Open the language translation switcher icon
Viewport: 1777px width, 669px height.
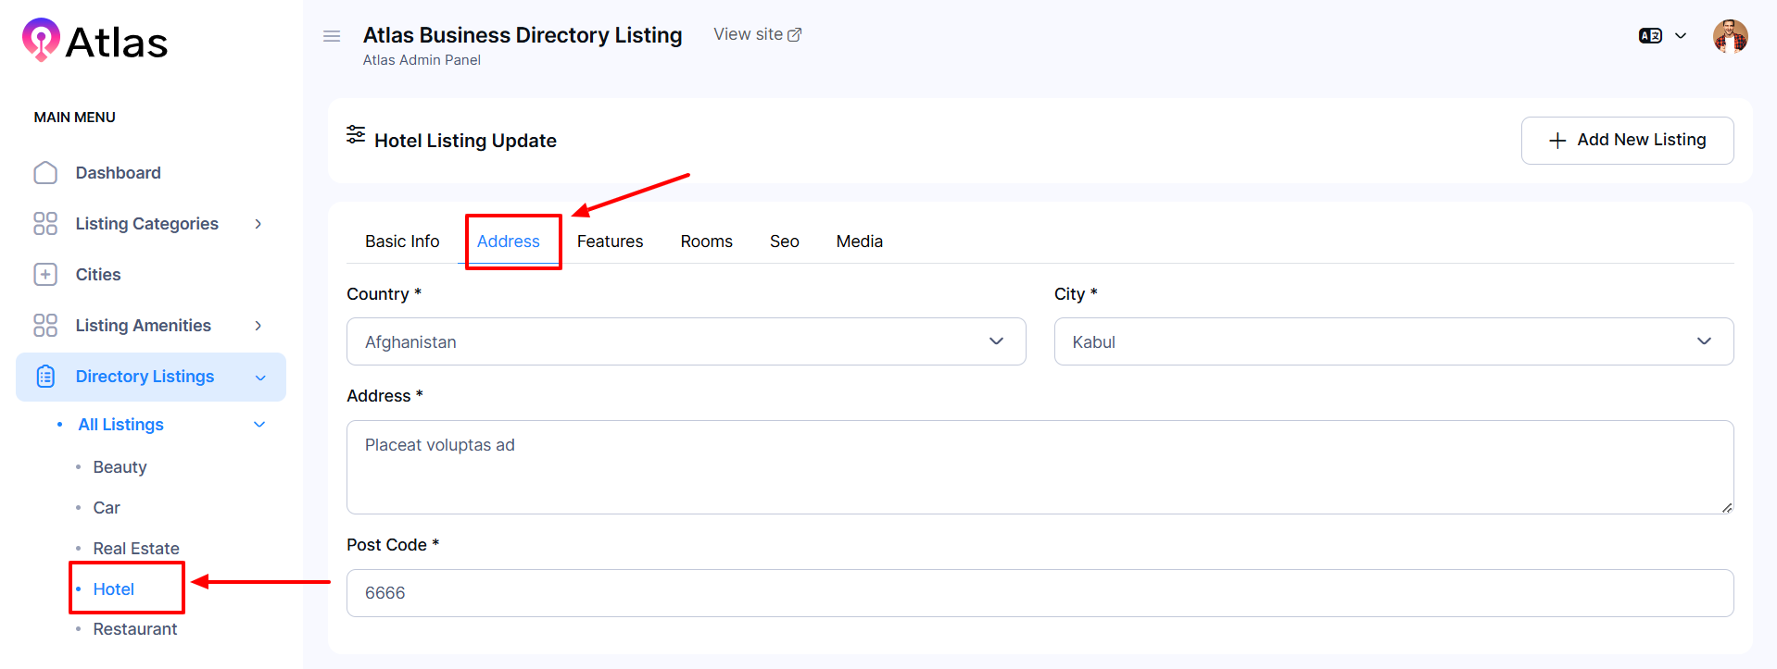[1650, 36]
